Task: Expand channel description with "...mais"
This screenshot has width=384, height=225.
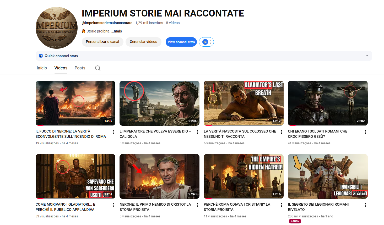Action: (x=117, y=31)
